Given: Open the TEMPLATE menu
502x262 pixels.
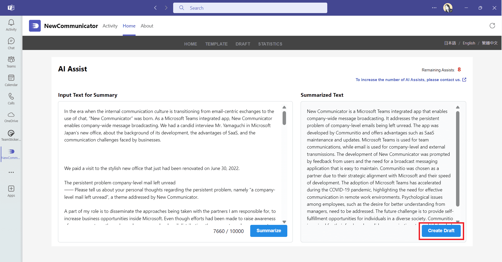Looking at the screenshot, I should coord(216,44).
